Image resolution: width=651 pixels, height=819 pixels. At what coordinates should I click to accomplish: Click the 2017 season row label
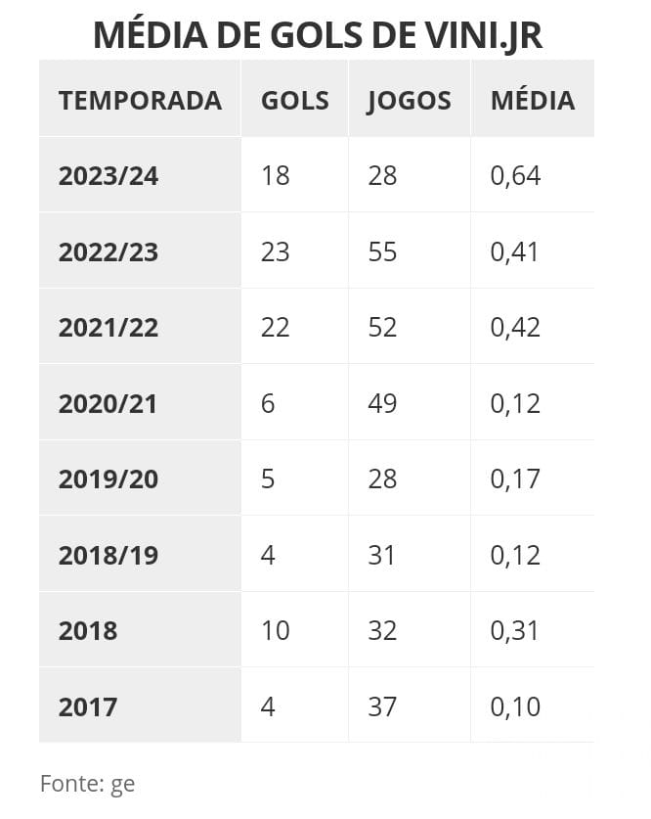pos(88,706)
